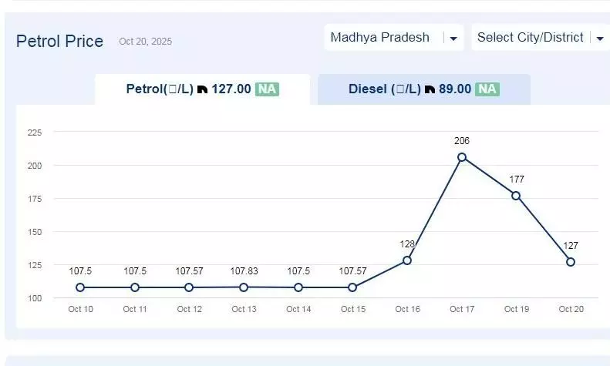Select the 128 data point for Oct 16

[407, 260]
